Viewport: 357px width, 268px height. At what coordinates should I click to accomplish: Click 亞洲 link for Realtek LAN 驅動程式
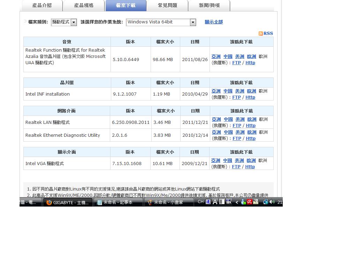point(217,119)
